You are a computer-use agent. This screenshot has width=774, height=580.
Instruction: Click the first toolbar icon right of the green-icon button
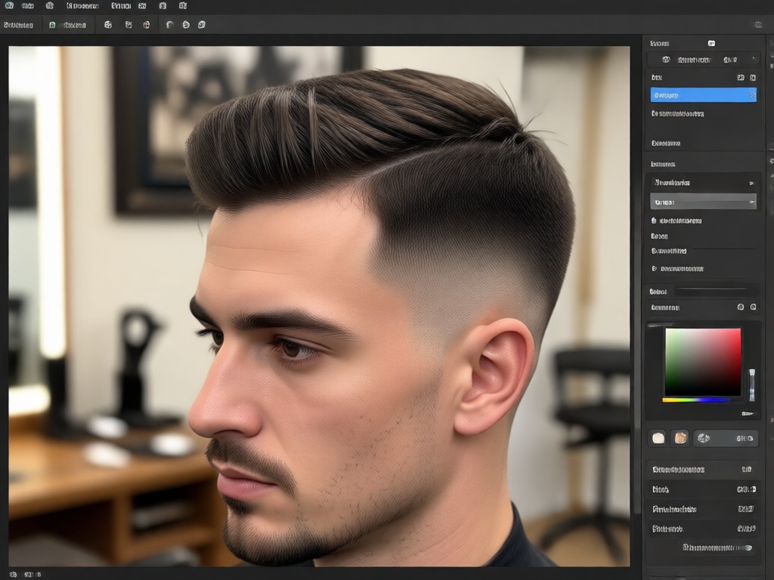(108, 25)
